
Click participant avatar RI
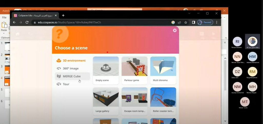[x=237, y=42]
